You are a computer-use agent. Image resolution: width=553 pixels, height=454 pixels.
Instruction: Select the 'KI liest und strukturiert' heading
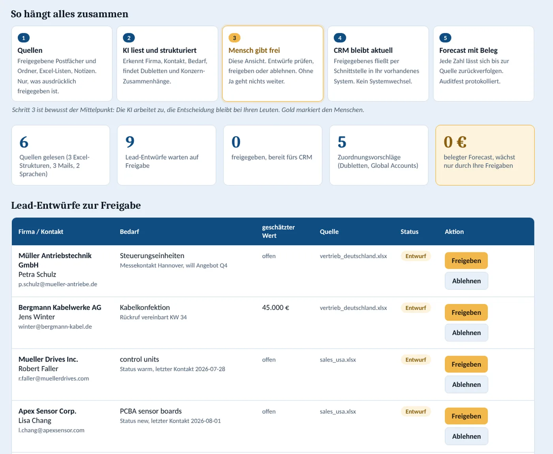[160, 51]
